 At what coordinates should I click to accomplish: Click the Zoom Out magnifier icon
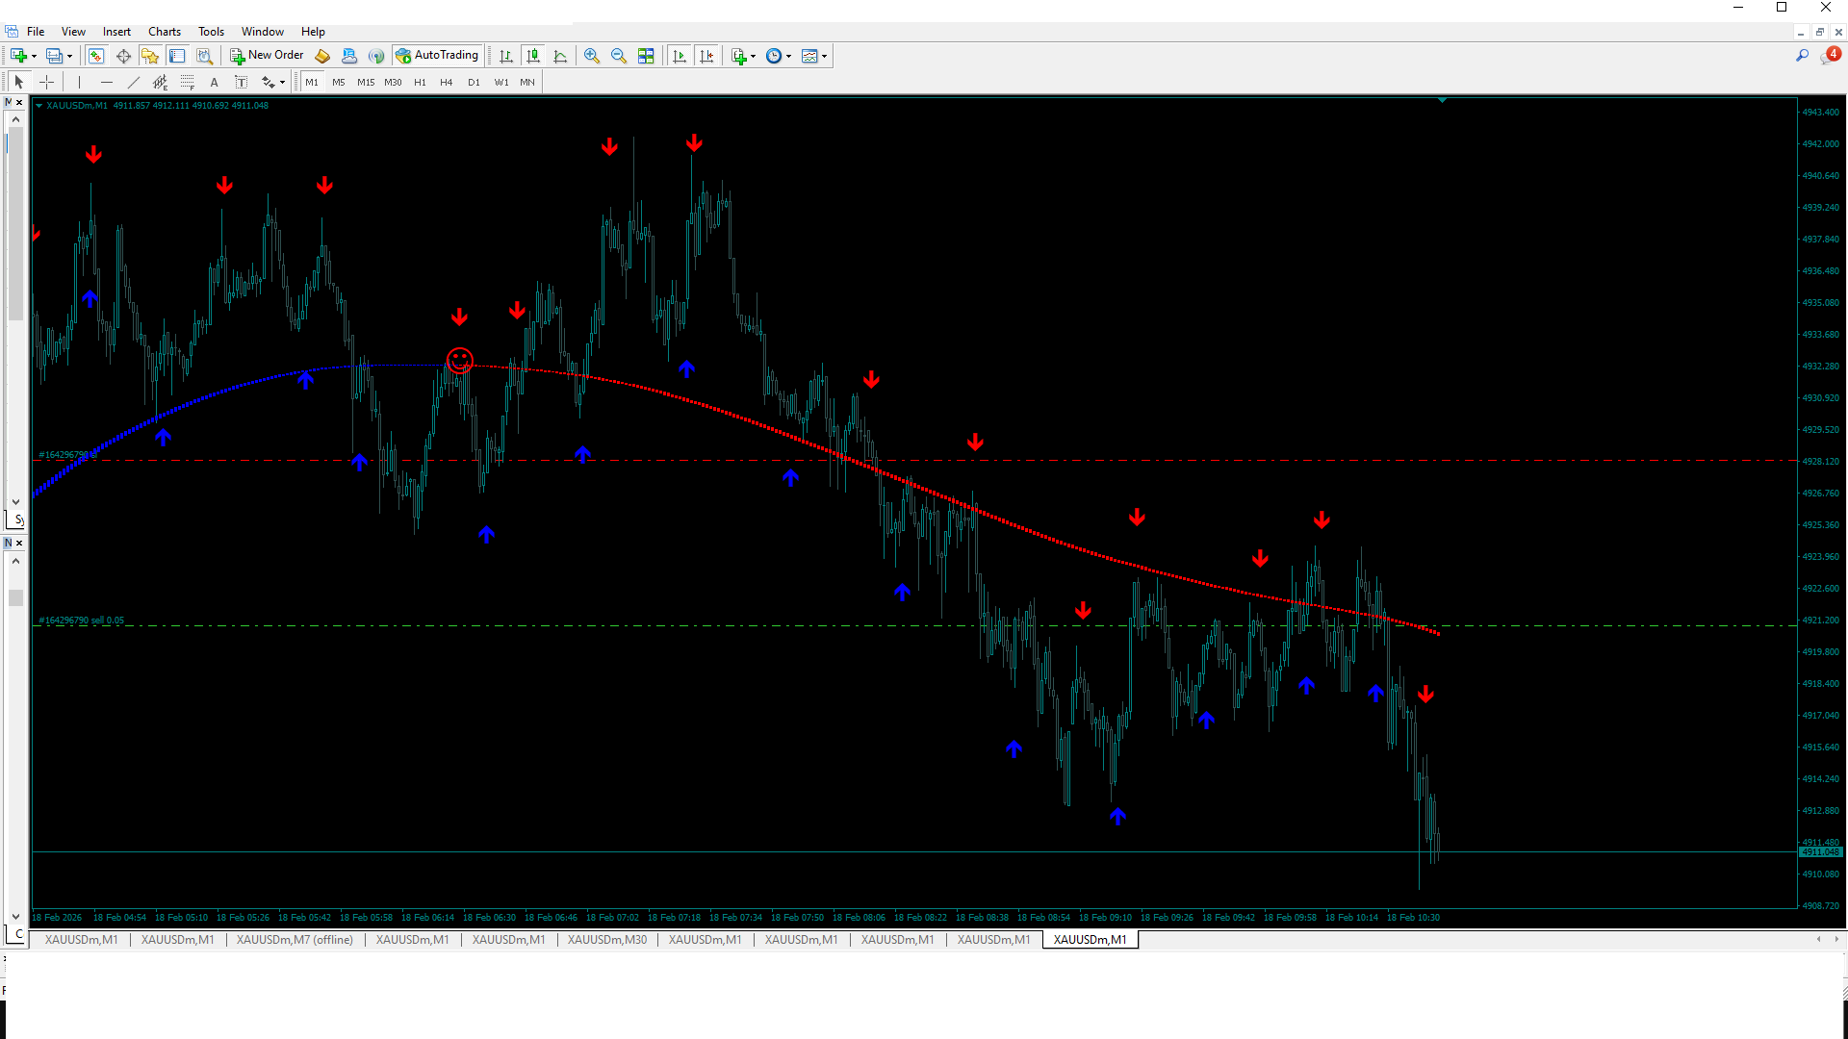coord(619,56)
